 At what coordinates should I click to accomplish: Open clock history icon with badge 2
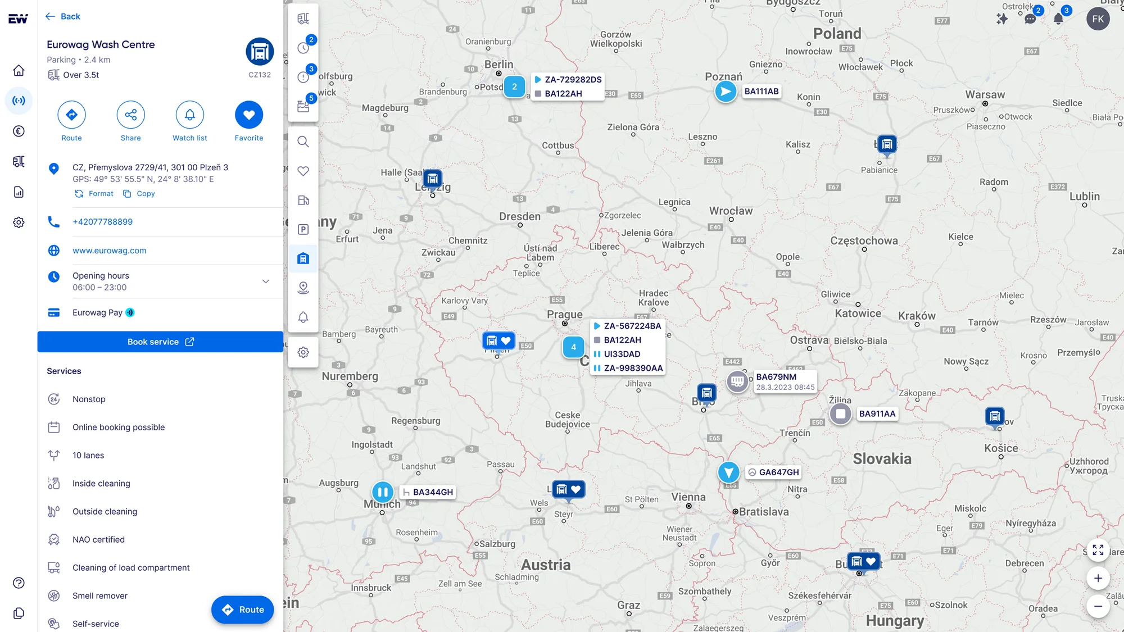coord(303,48)
